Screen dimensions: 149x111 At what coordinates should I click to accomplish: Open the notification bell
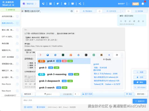click(143, 4)
